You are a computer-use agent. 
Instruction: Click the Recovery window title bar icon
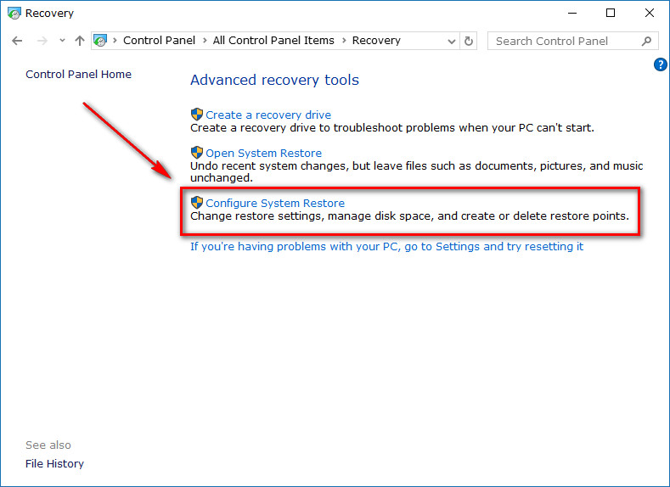(14, 14)
